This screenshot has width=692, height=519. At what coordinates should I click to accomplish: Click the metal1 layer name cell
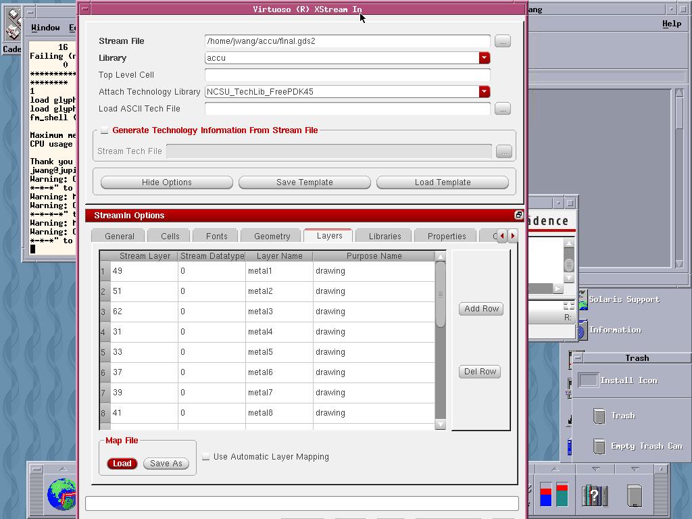(x=279, y=271)
